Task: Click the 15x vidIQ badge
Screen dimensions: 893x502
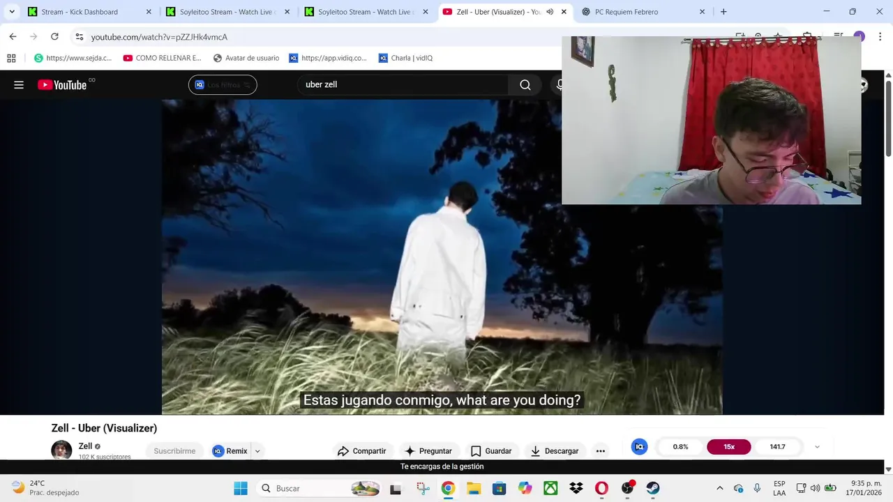Action: (x=729, y=447)
